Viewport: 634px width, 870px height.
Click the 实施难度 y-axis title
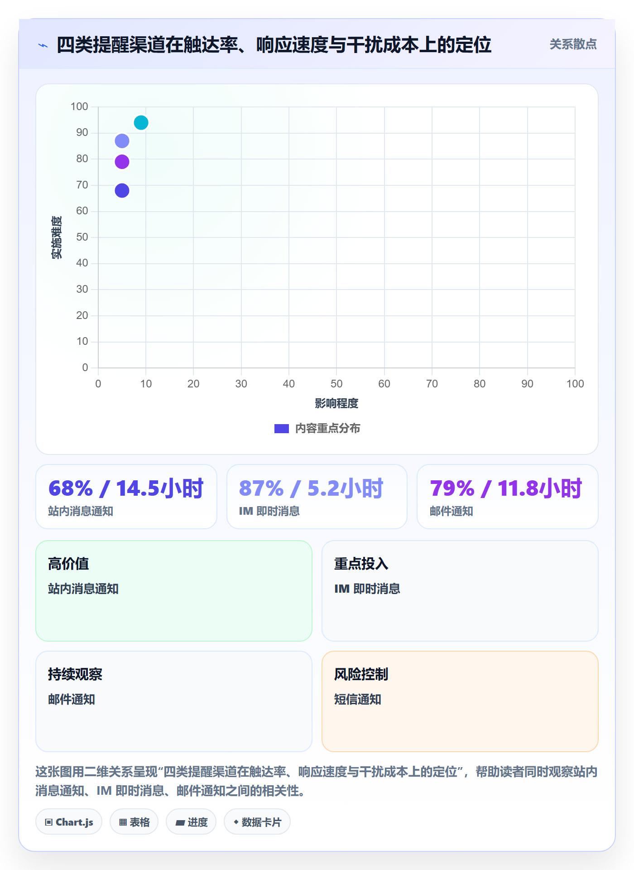pyautogui.click(x=57, y=237)
